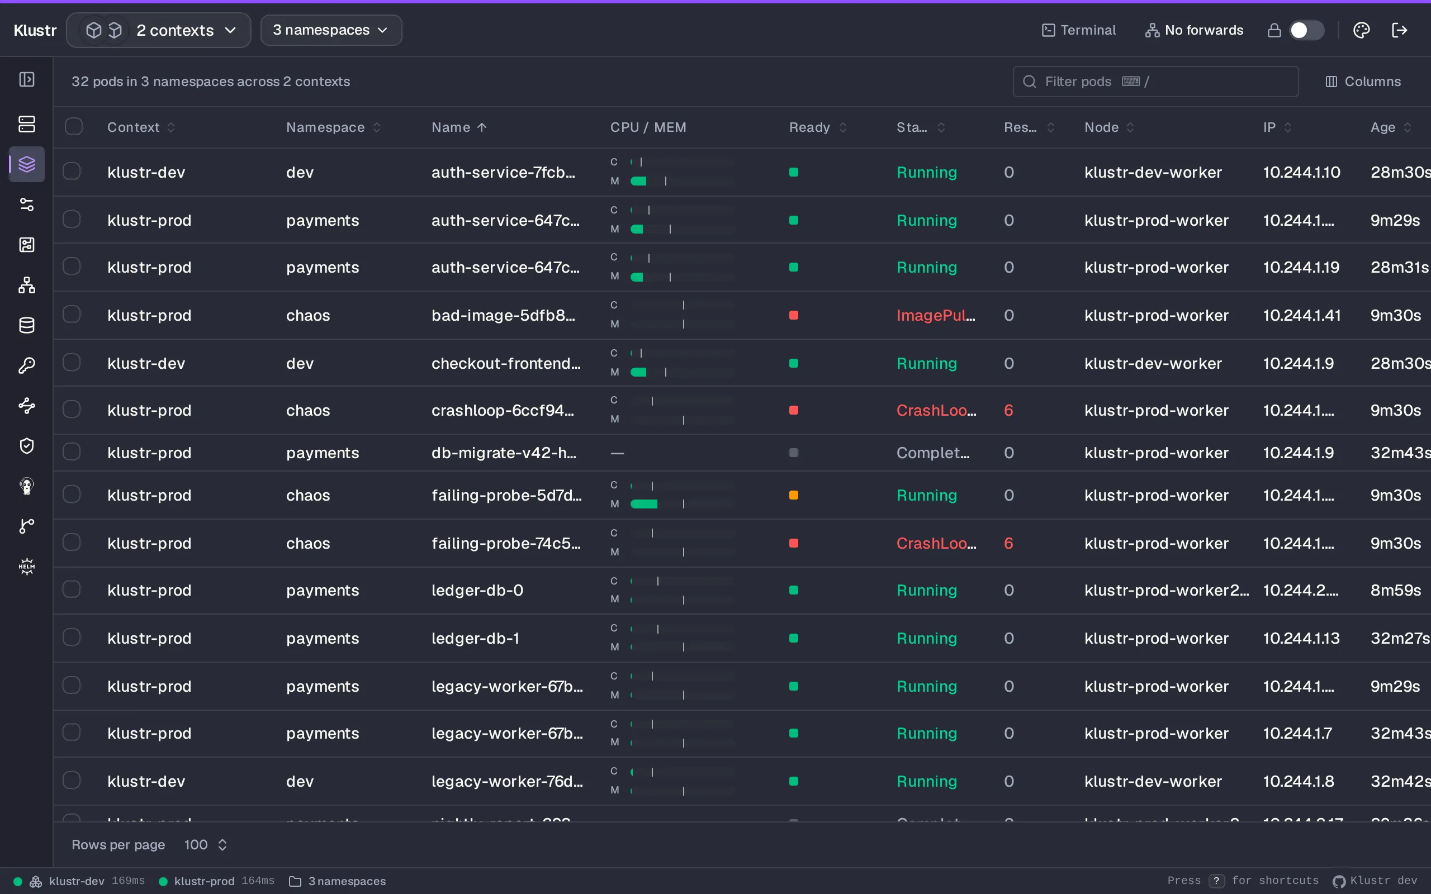Open the shield security icon in sidebar

pos(27,446)
